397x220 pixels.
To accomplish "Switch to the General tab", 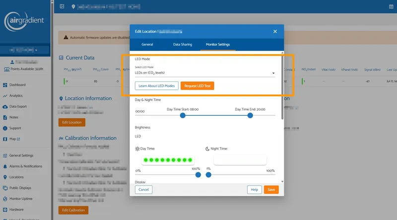I will [147, 44].
